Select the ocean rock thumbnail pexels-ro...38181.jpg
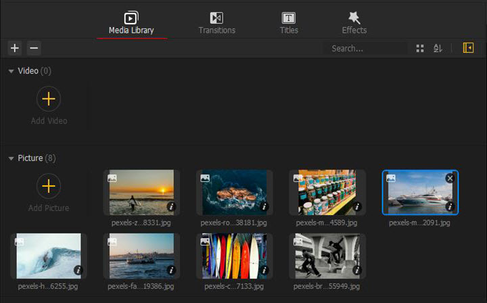 point(235,192)
